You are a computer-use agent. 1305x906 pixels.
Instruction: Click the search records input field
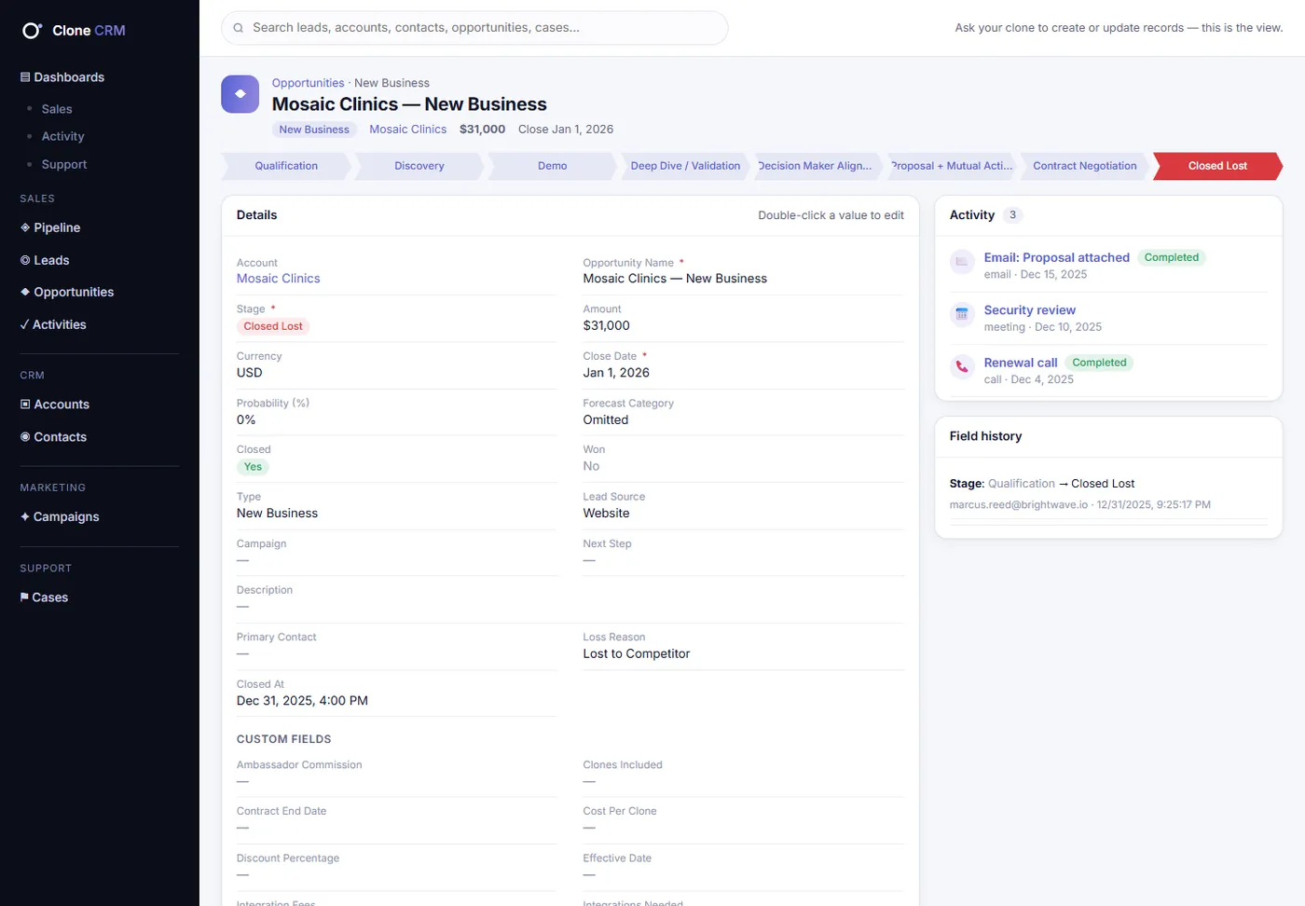point(474,28)
